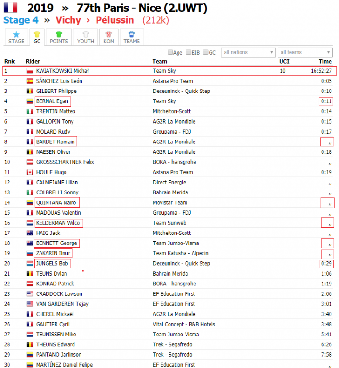
Task: Open Pélussin finish town link
Action: pos(115,20)
